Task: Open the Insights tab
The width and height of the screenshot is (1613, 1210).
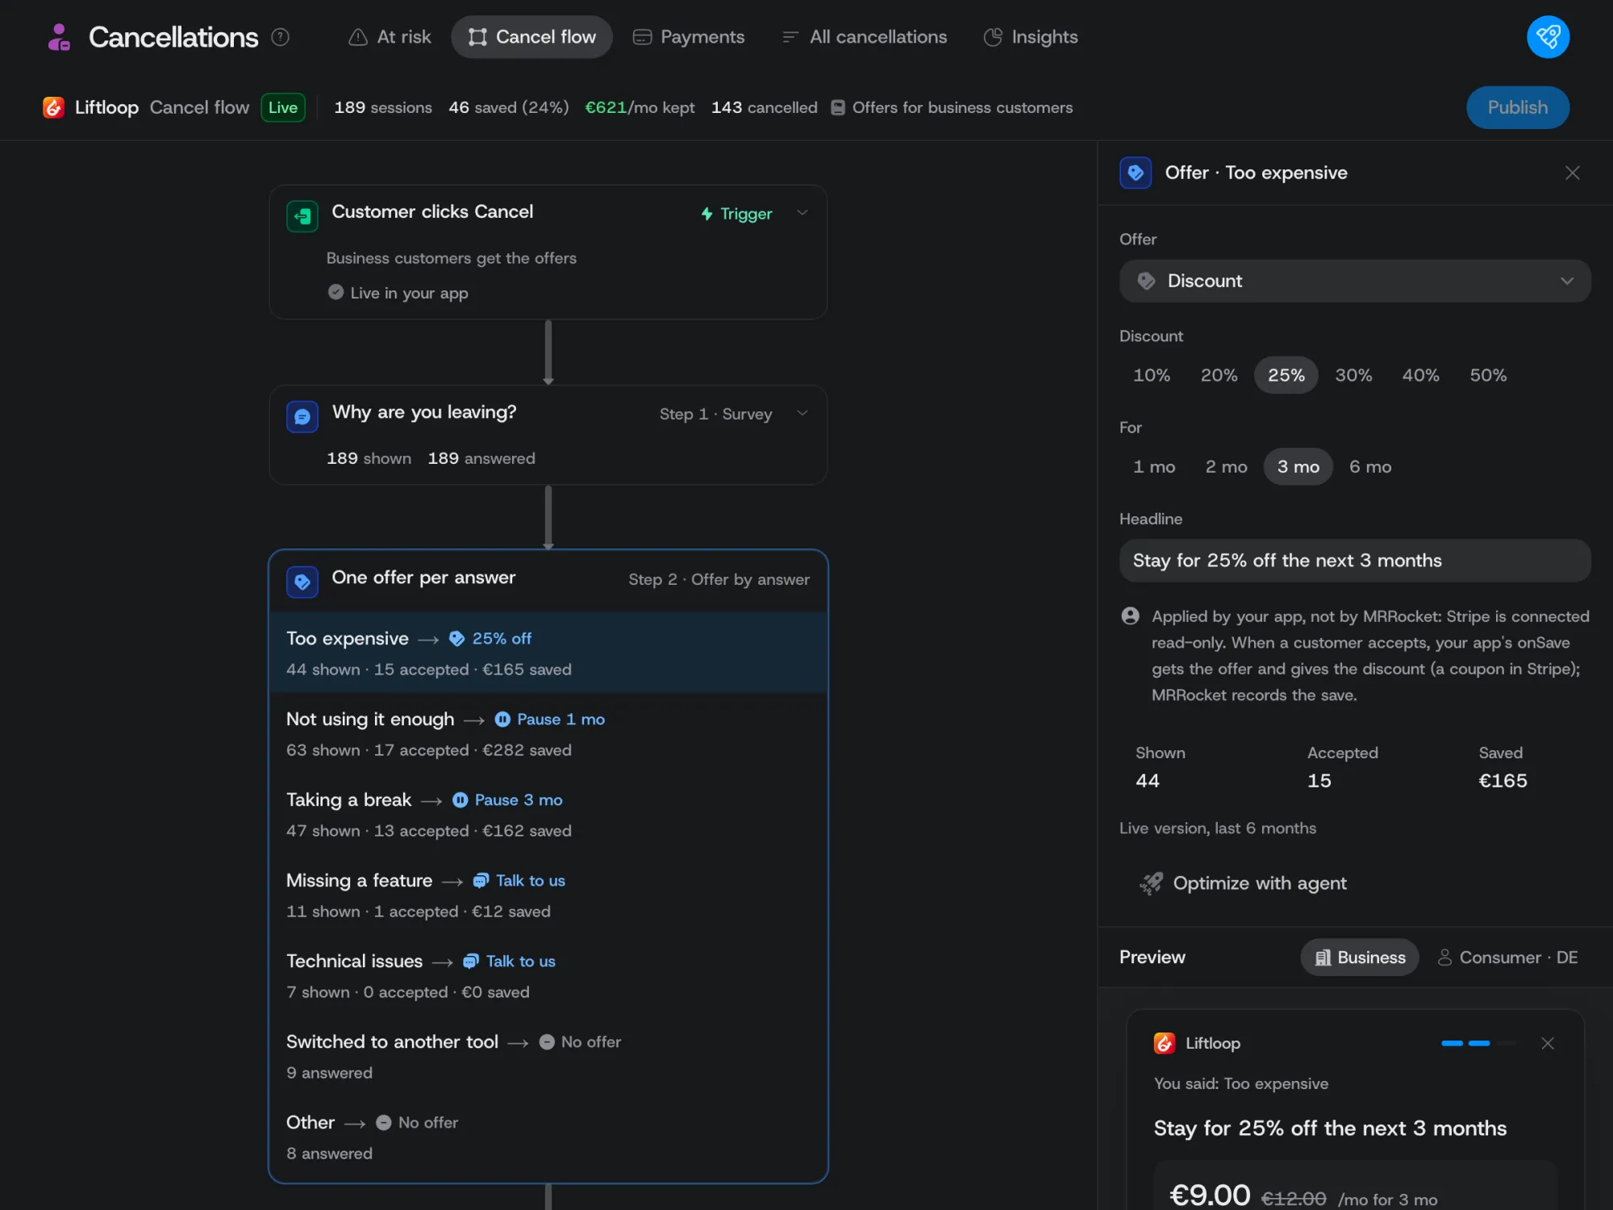Action: pos(1031,37)
